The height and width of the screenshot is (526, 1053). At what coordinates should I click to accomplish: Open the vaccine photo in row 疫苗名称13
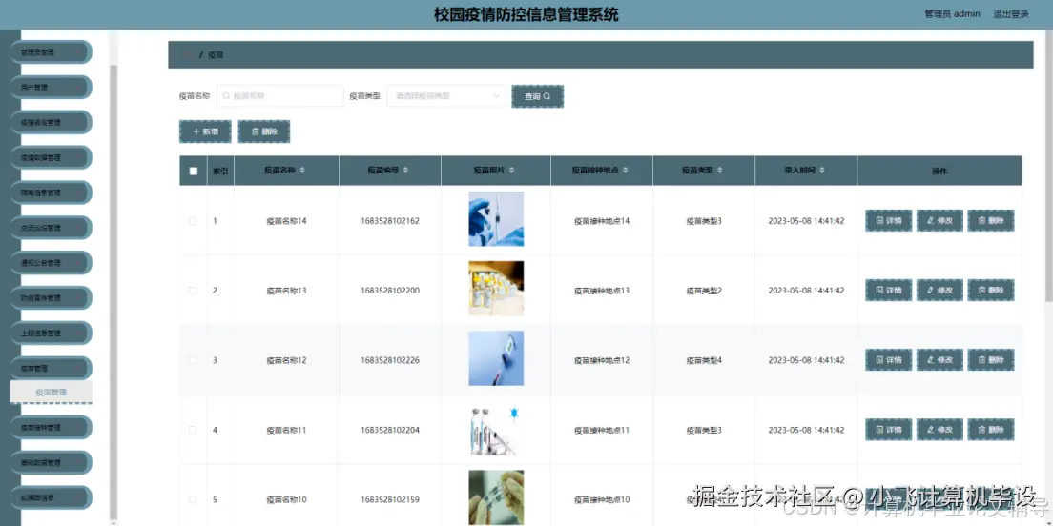point(496,289)
